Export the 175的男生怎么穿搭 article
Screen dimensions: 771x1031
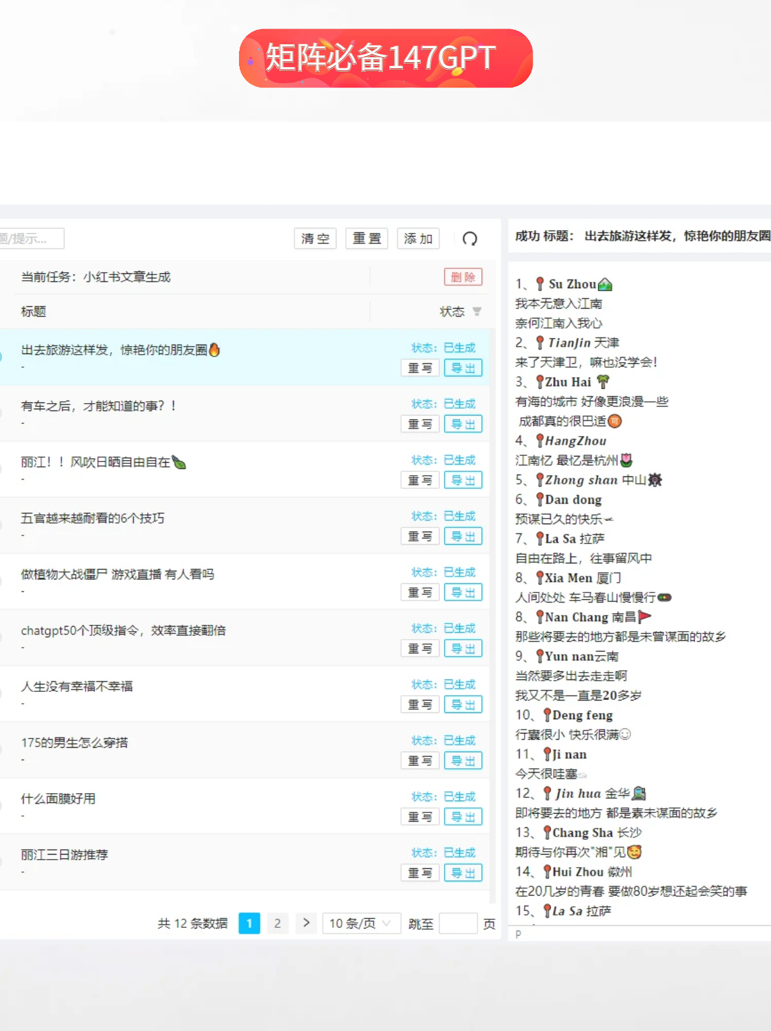[x=462, y=761]
